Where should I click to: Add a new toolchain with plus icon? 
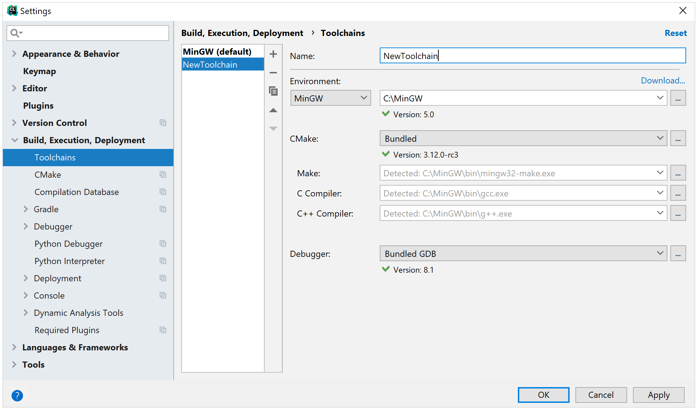point(273,54)
